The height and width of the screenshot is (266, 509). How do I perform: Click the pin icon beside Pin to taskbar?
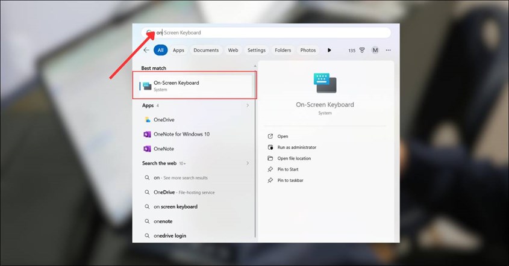pyautogui.click(x=270, y=181)
